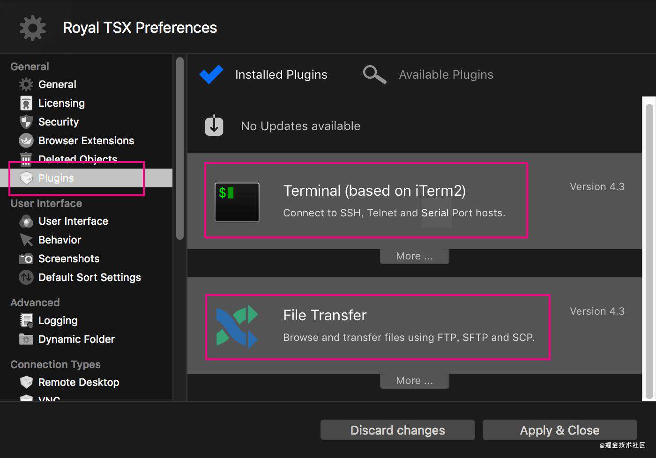Select Behavior in the sidebar

60,240
